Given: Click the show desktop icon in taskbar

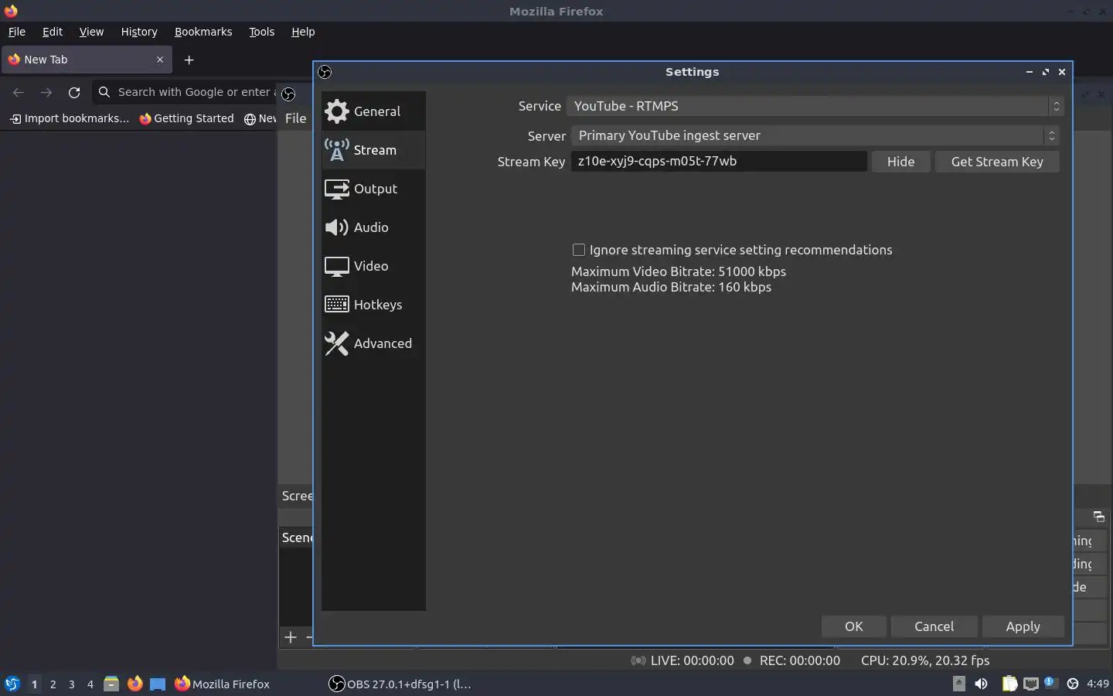Looking at the screenshot, I should (158, 684).
